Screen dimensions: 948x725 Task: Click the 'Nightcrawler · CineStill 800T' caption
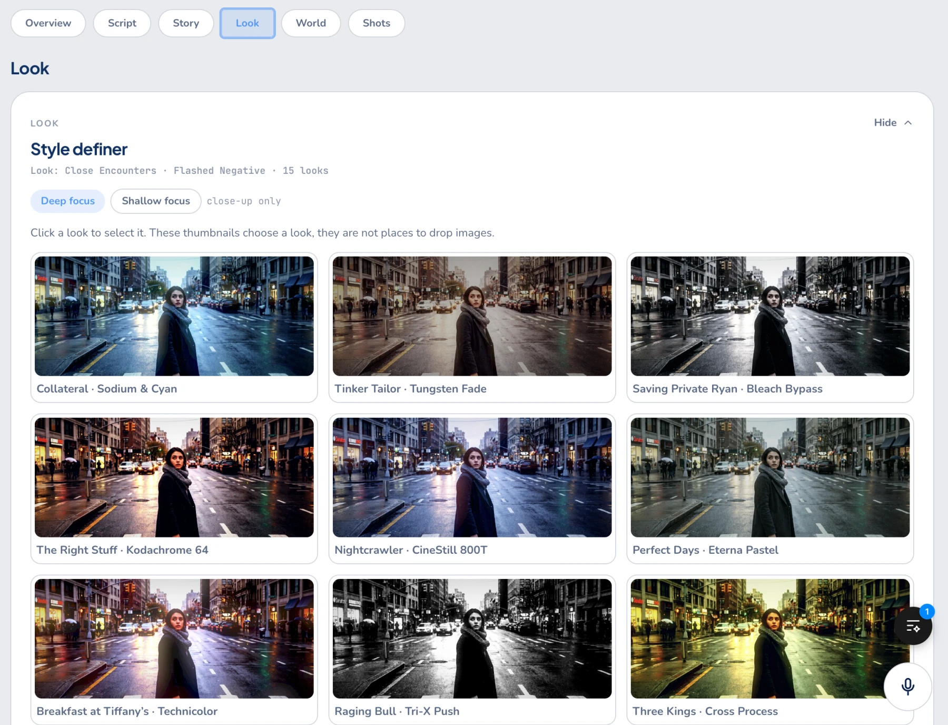(411, 550)
